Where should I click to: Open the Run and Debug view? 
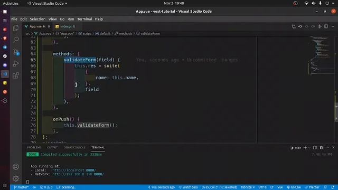point(16,63)
